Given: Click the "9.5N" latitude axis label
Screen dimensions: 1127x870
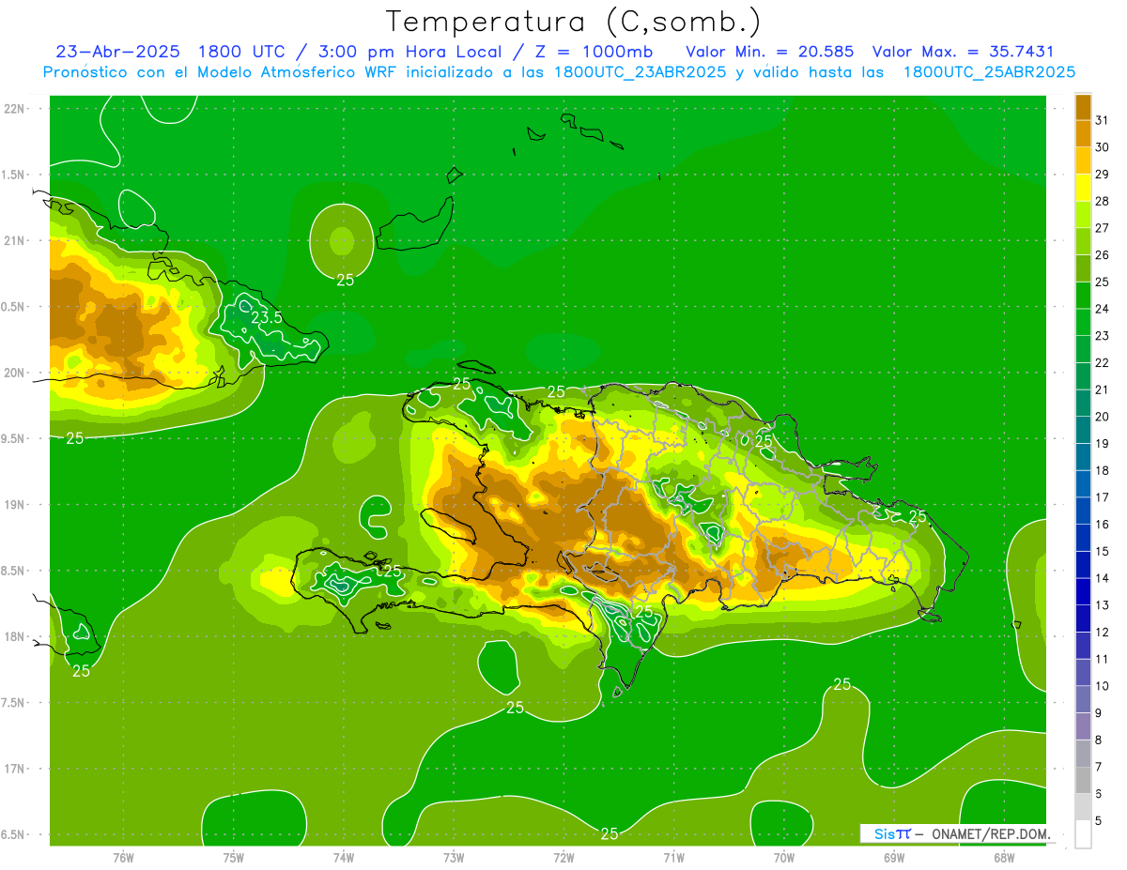Looking at the screenshot, I should (13, 438).
